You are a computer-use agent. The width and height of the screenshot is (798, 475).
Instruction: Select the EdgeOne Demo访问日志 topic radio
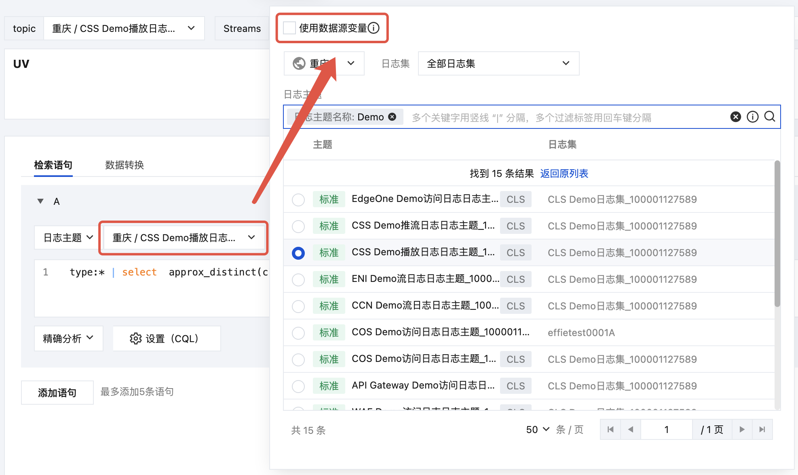click(x=298, y=200)
